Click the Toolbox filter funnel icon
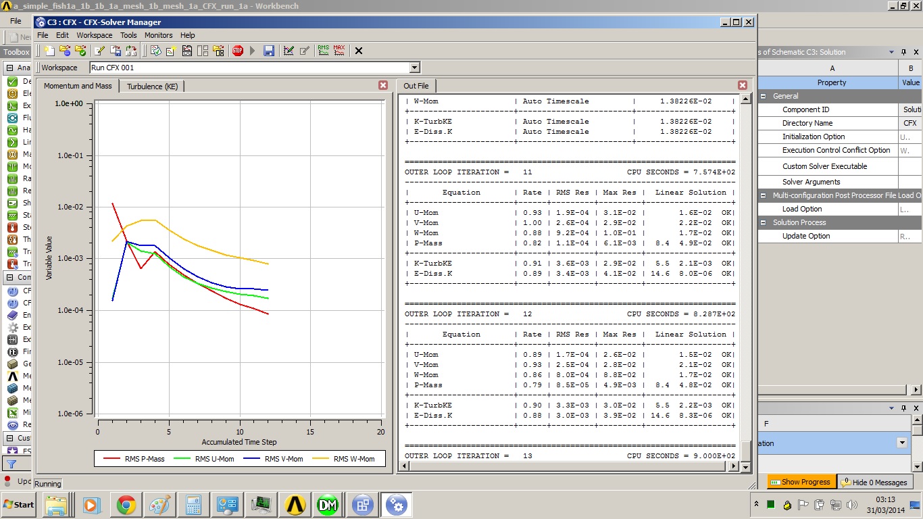 pyautogui.click(x=11, y=464)
